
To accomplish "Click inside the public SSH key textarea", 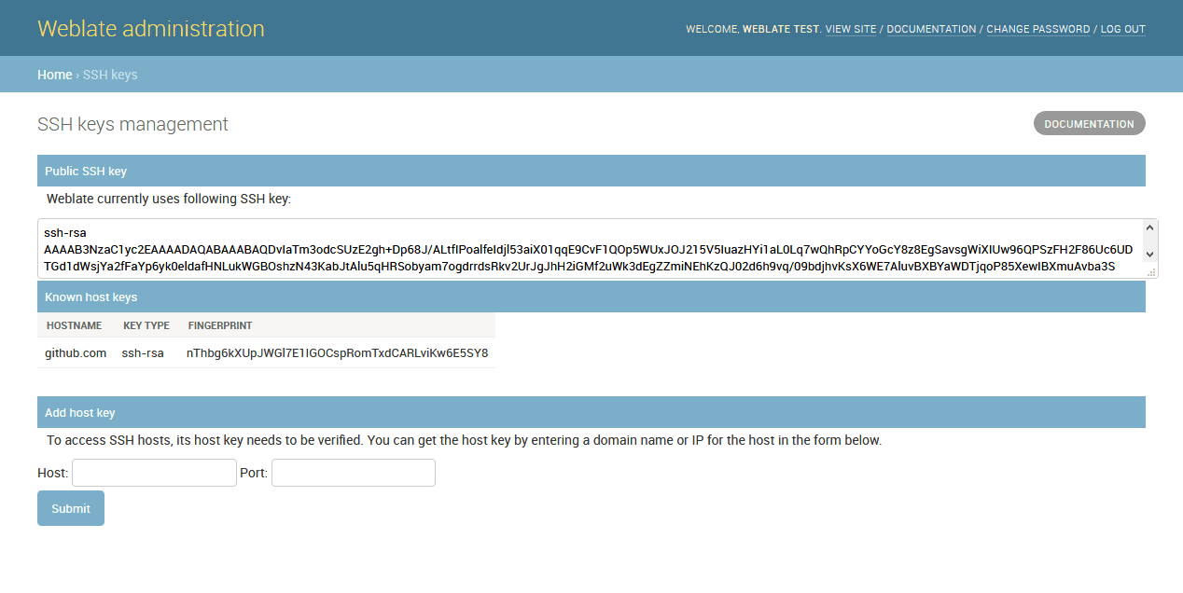I will click(590, 249).
